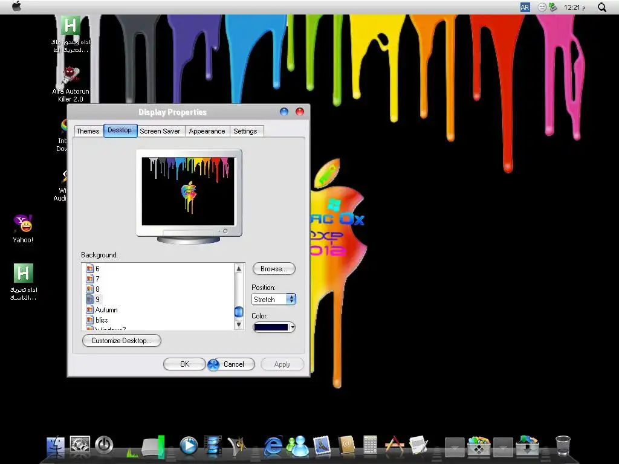Open the magnifier search icon
The image size is (619, 464).
tap(601, 7)
